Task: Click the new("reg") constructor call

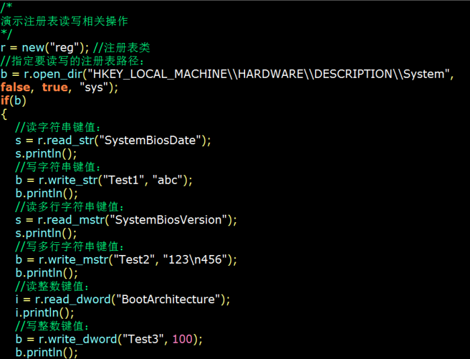Action: 55,48
